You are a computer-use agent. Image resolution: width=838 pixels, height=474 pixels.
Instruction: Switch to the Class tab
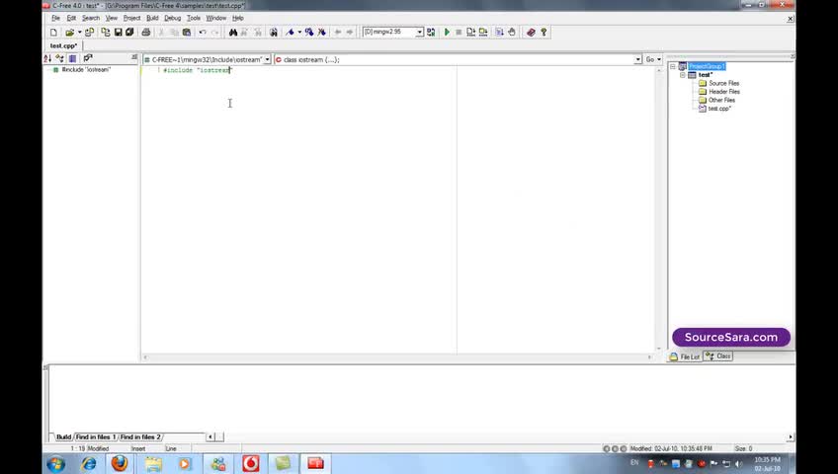pyautogui.click(x=718, y=356)
